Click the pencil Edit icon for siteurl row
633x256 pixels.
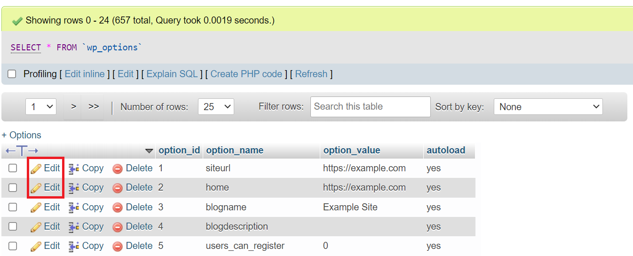[36, 168]
